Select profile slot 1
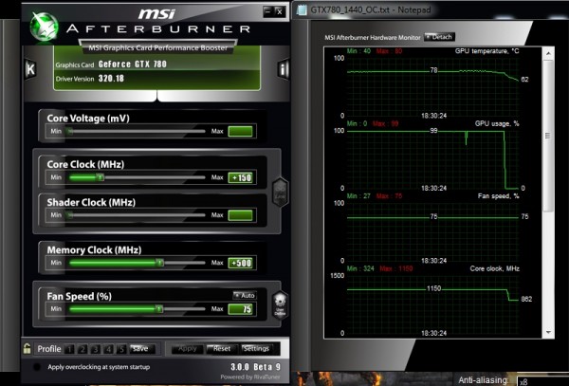Screen dimensions: 569x386 tap(69, 349)
